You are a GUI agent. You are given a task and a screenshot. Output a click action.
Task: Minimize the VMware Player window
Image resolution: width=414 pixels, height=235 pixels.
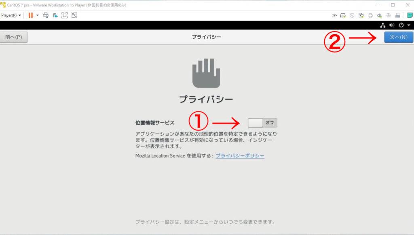click(378, 5)
